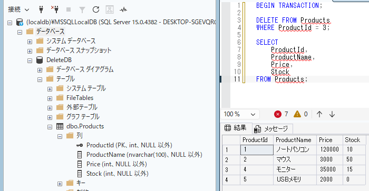
Task: Click the hierarchy diagram toolbar icon
Action: (110, 9)
